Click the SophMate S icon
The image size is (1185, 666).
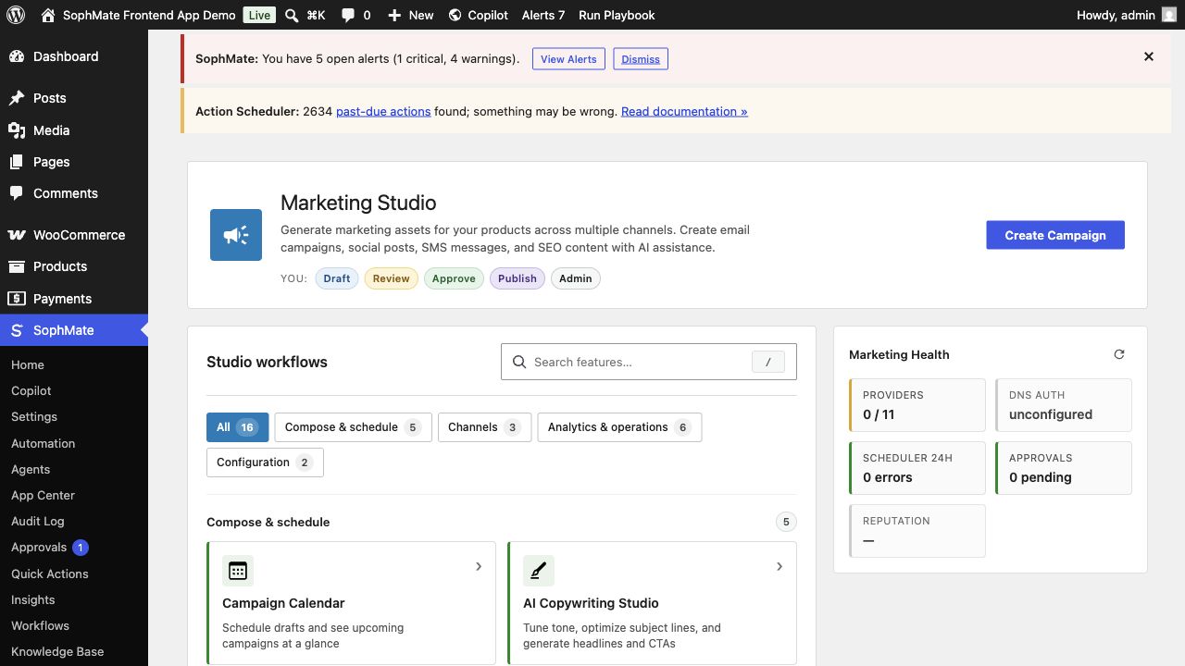coord(17,330)
